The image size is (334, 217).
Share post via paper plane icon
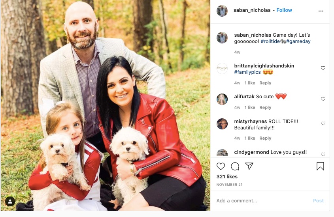tap(249, 166)
